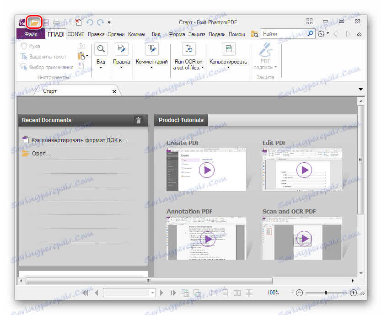Viewport: 382px width, 315px height.
Task: Click the bookmark page icon
Action: click(81, 66)
